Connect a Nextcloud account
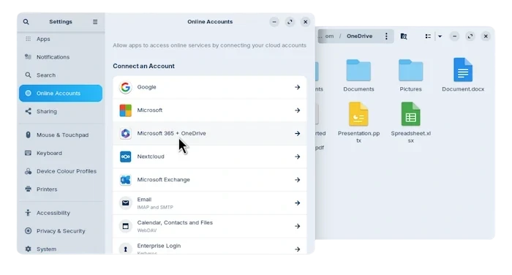The width and height of the screenshot is (512, 275). tap(210, 157)
